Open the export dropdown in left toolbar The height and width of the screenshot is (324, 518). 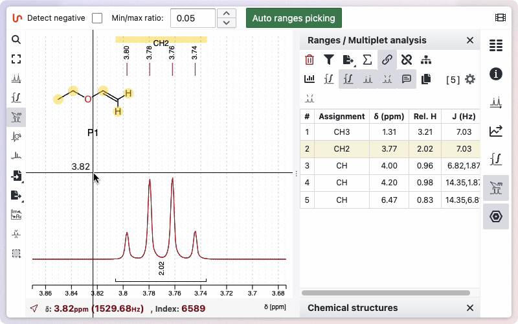click(x=16, y=195)
